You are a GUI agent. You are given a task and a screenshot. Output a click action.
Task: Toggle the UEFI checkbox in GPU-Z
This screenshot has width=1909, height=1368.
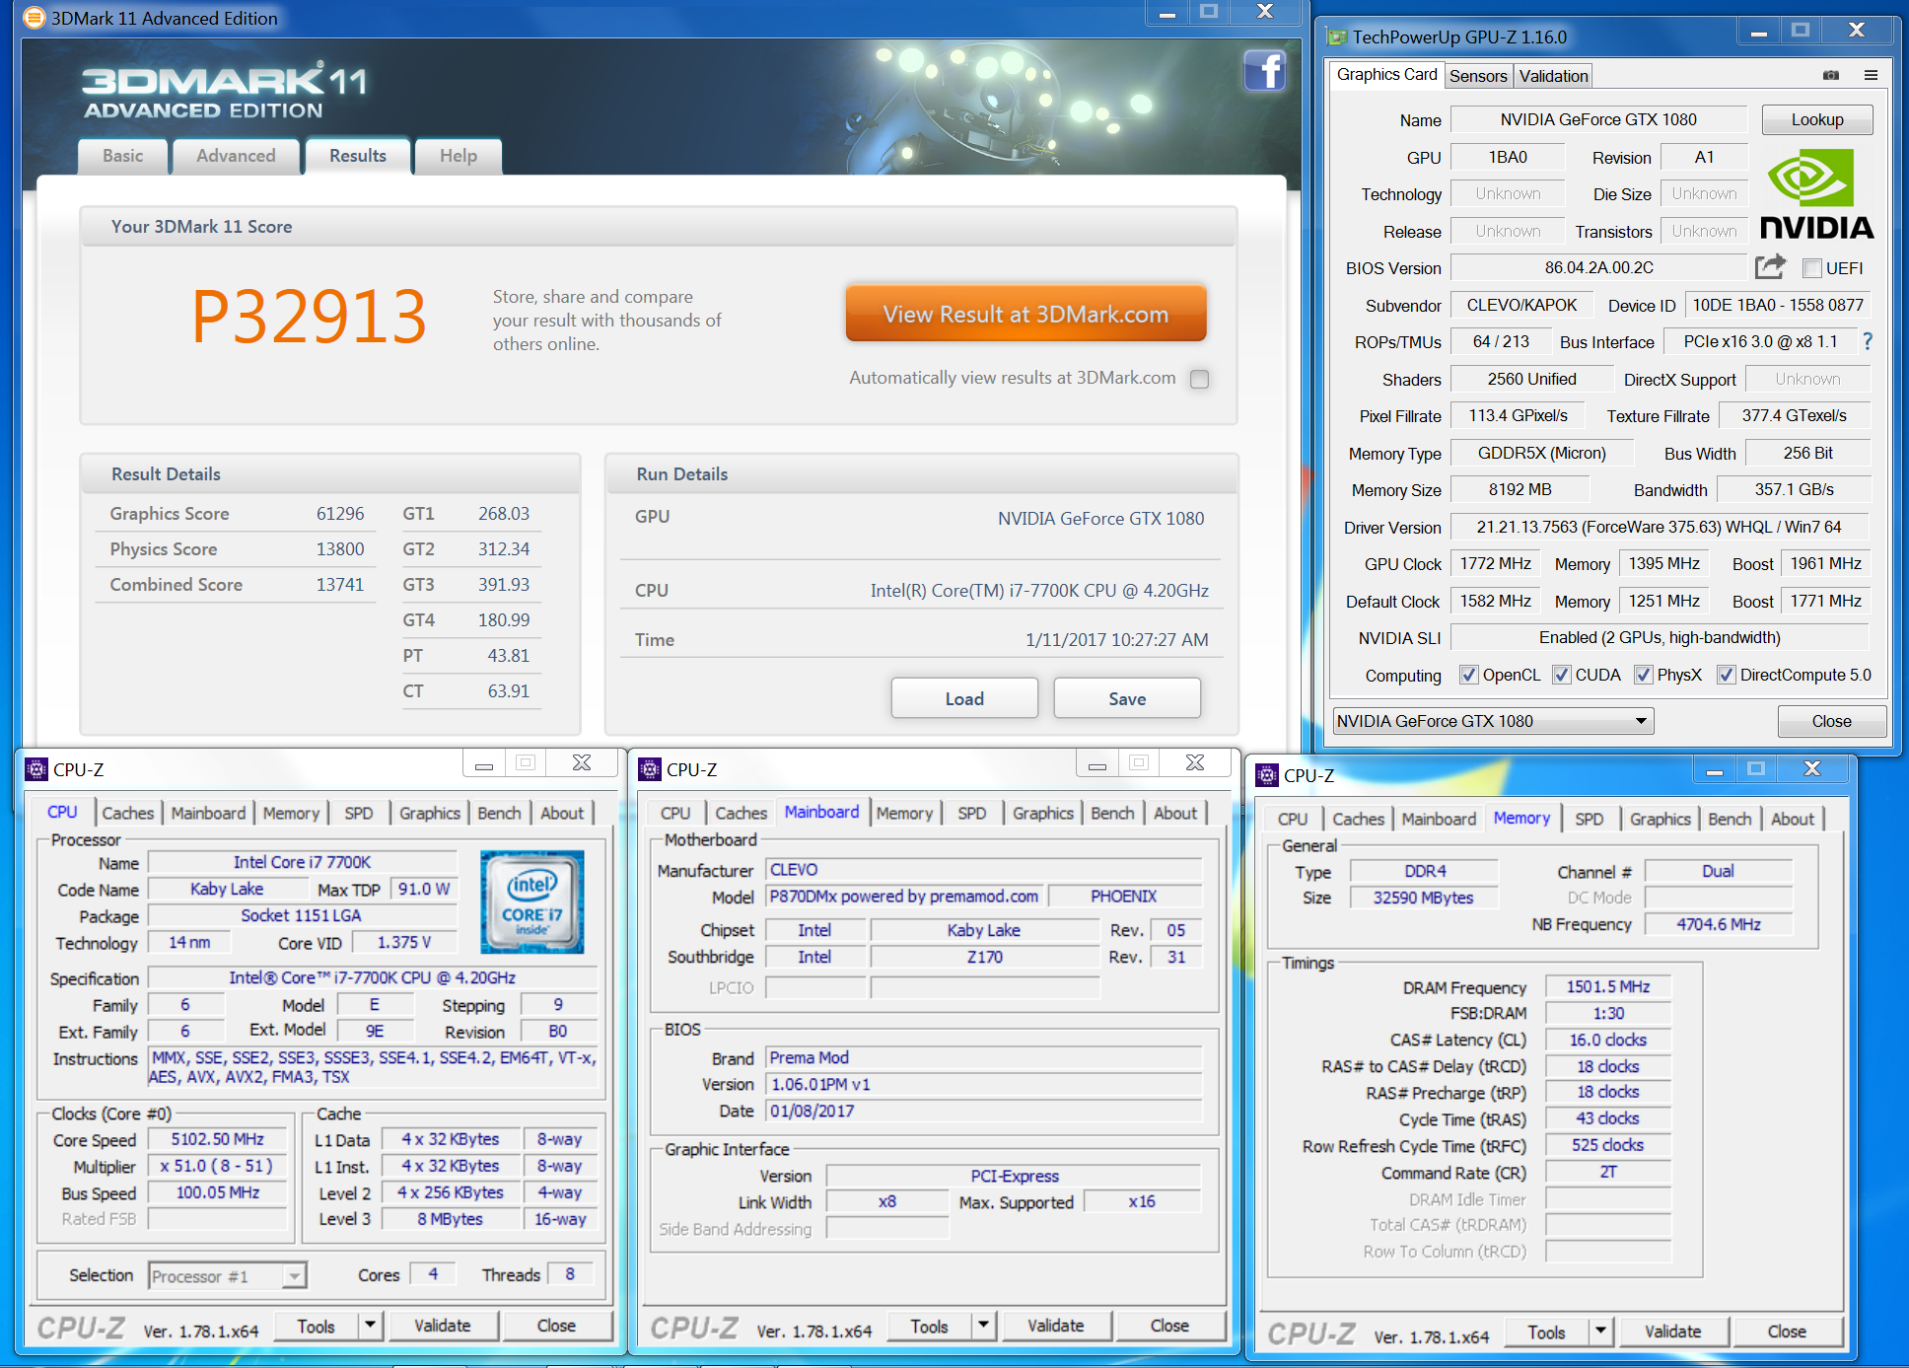1811,268
